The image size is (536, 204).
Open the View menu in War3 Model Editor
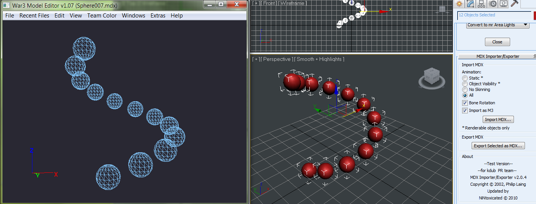click(x=76, y=16)
